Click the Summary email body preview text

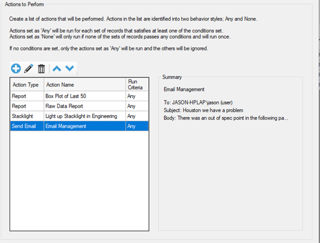[x=226, y=118]
